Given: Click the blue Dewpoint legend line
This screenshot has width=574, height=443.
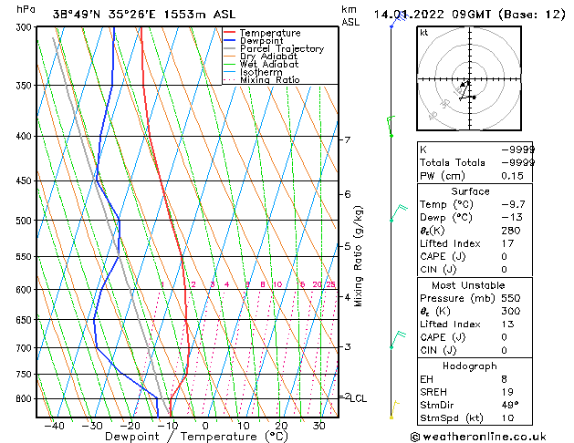Looking at the screenshot, I should point(230,40).
